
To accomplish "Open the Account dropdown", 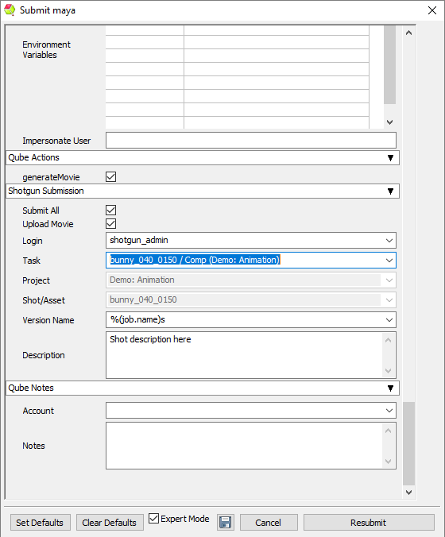I will [x=389, y=411].
